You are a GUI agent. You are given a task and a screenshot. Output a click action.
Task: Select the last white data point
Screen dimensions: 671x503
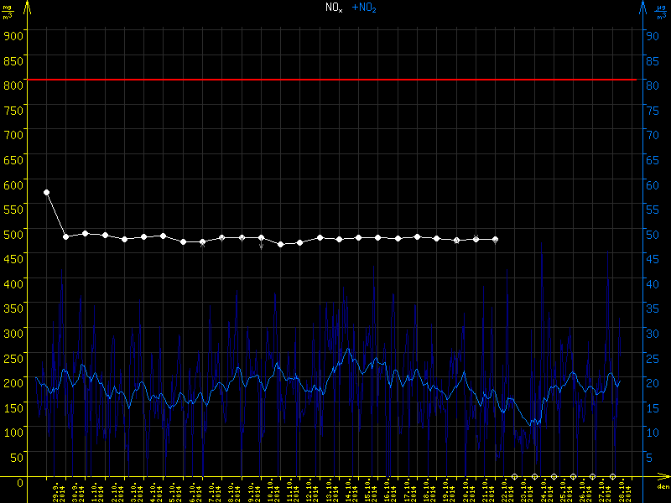pos(495,240)
